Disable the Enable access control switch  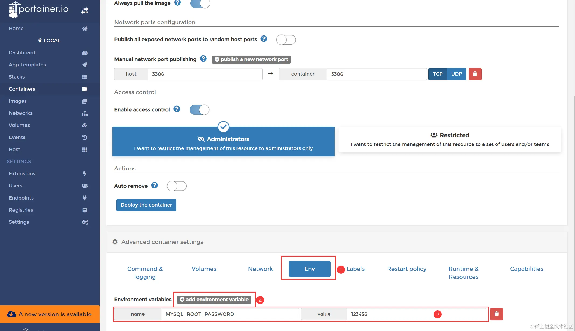199,110
